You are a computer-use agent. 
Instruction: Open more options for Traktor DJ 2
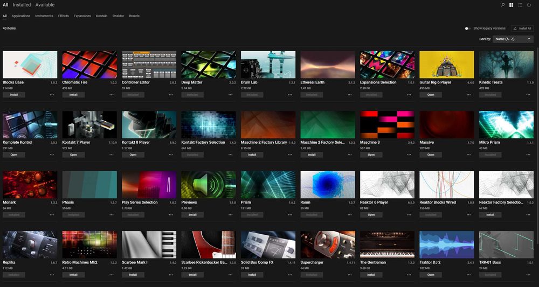[468, 275]
